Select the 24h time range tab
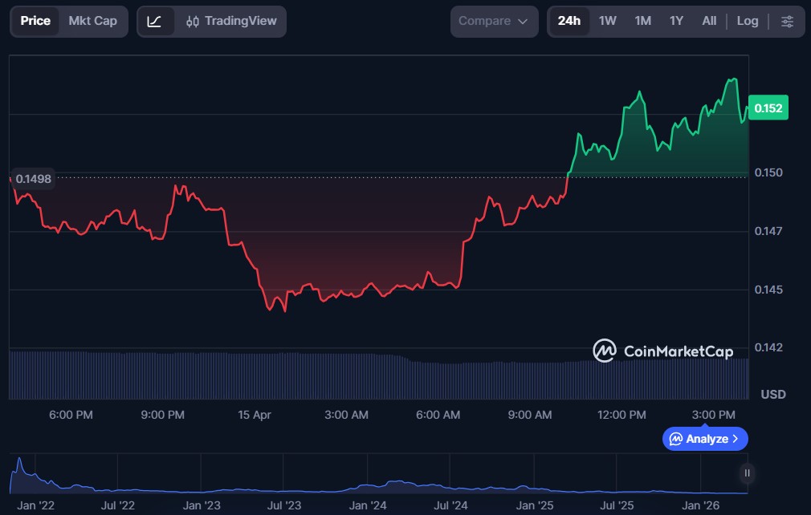The height and width of the screenshot is (515, 811). pos(569,21)
